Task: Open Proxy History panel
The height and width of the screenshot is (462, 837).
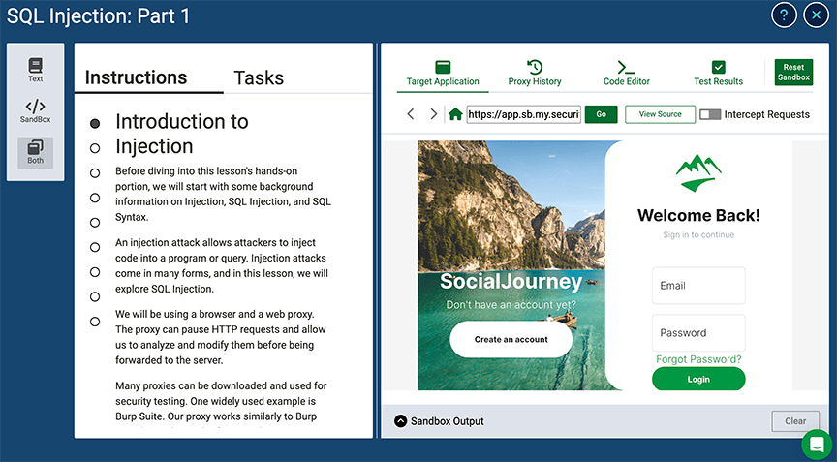Action: (535, 73)
